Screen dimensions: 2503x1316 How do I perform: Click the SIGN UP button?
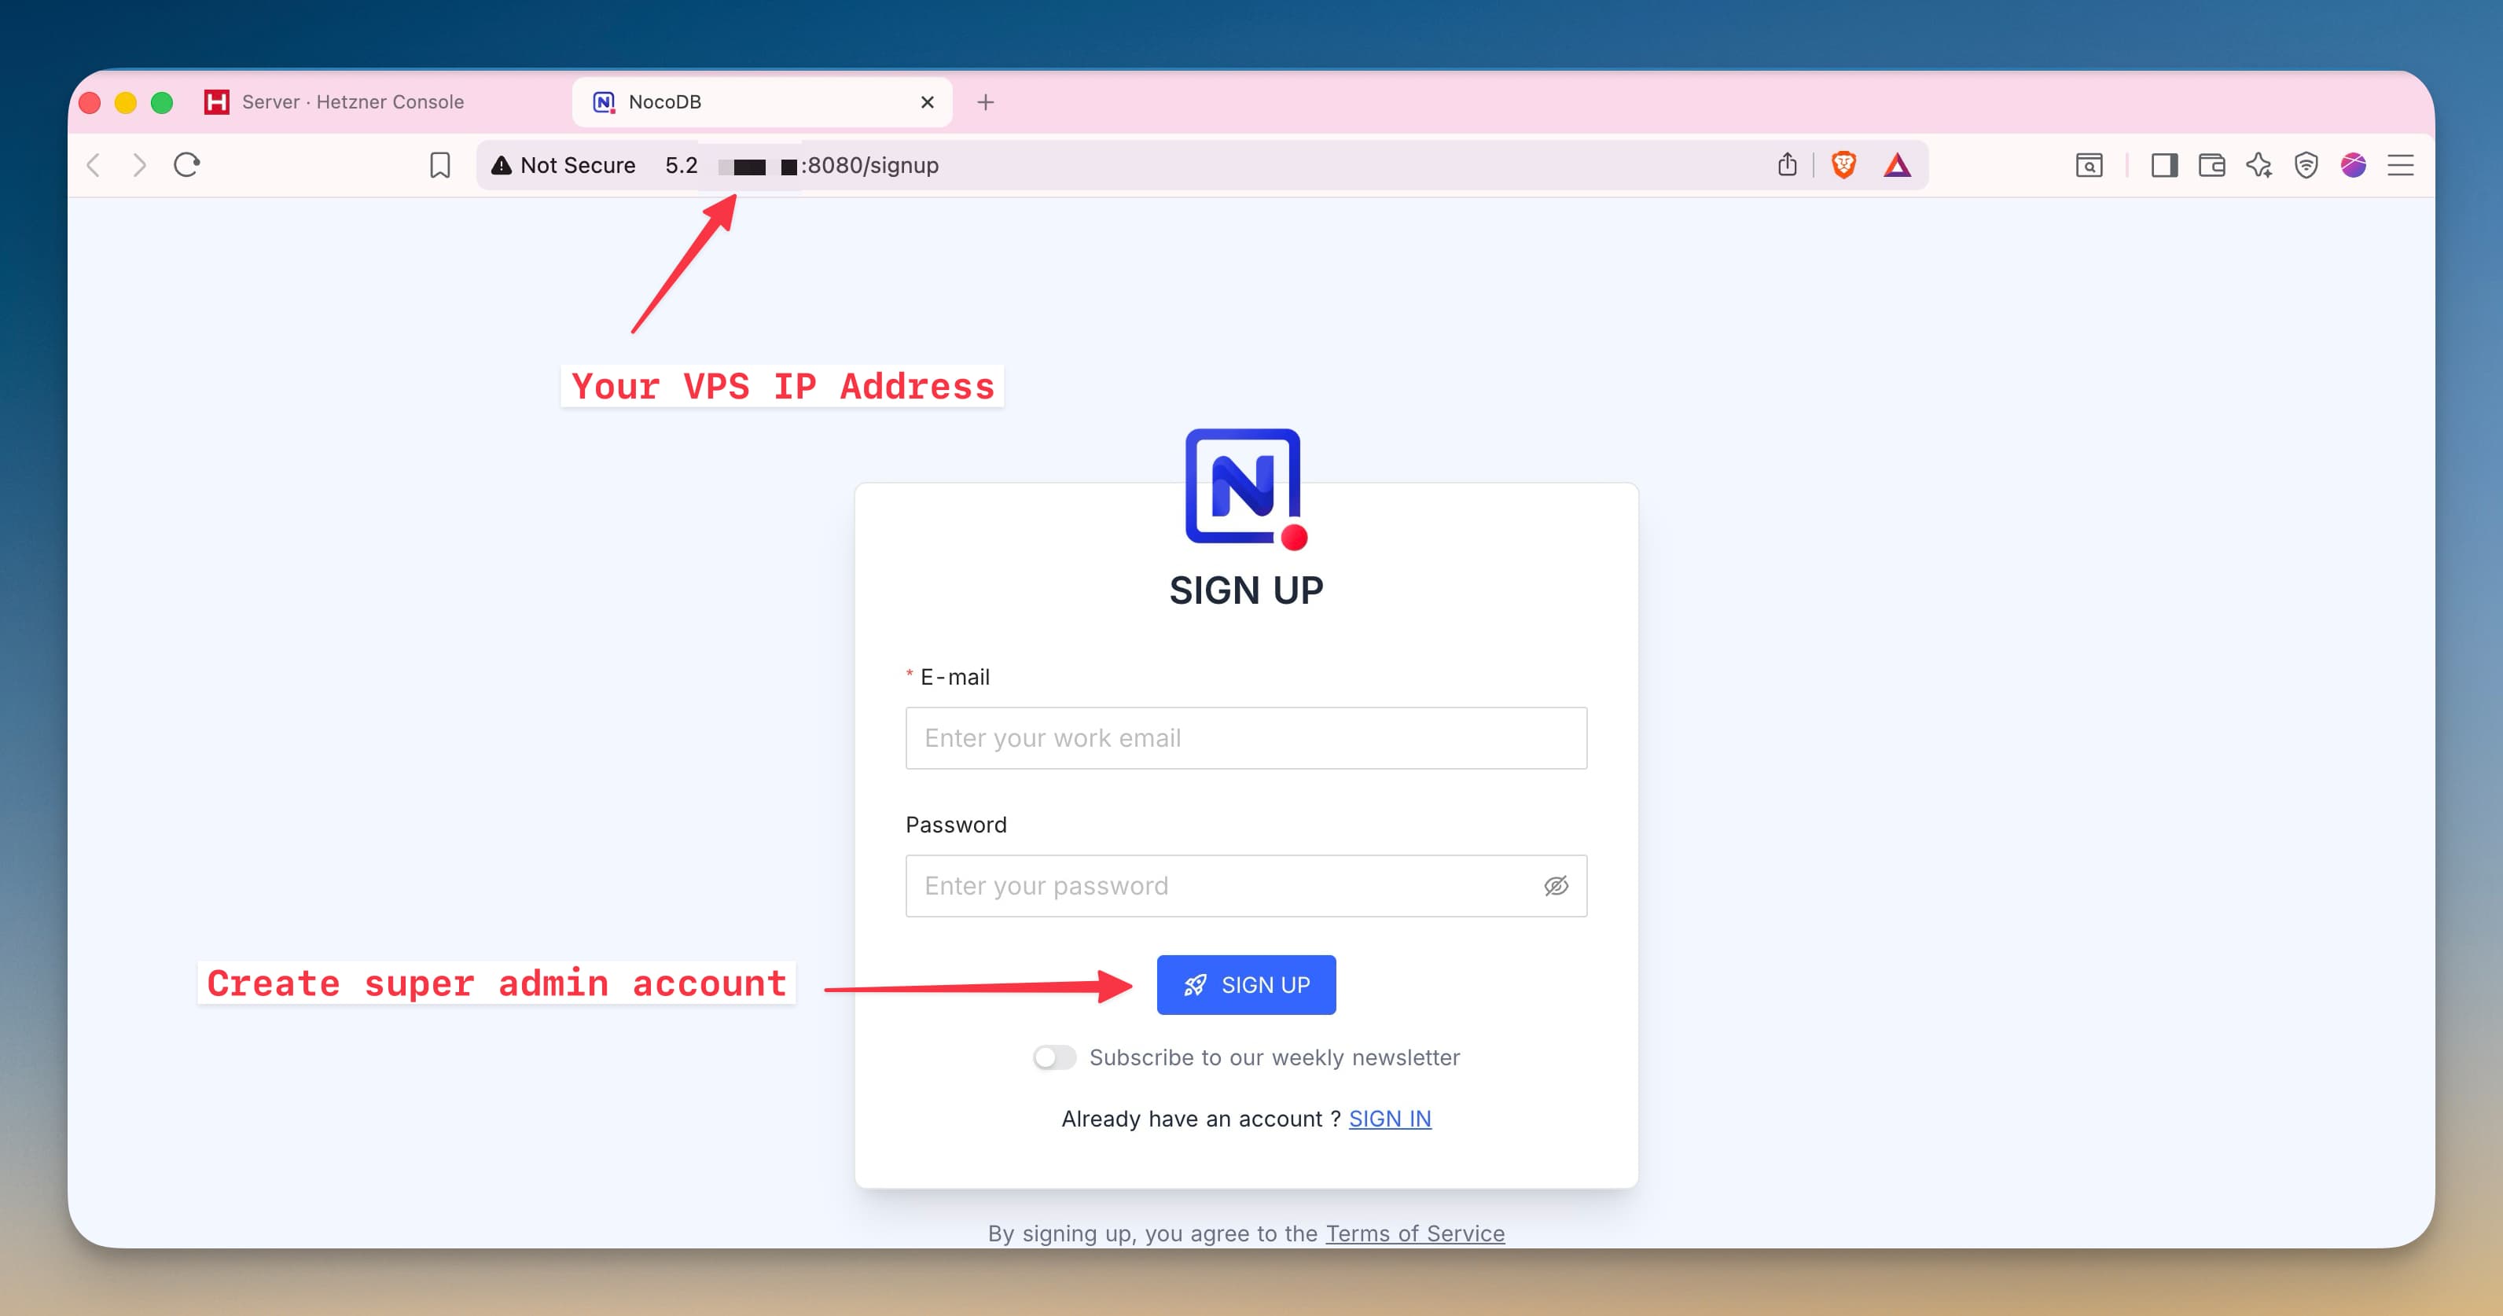pyautogui.click(x=1246, y=984)
